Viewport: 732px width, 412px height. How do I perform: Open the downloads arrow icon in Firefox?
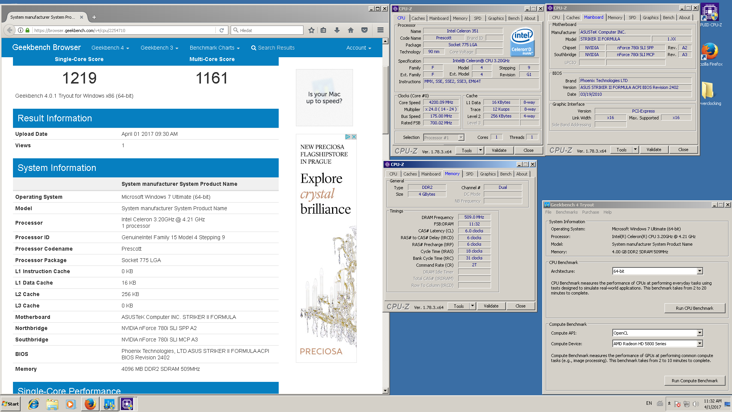coord(337,30)
